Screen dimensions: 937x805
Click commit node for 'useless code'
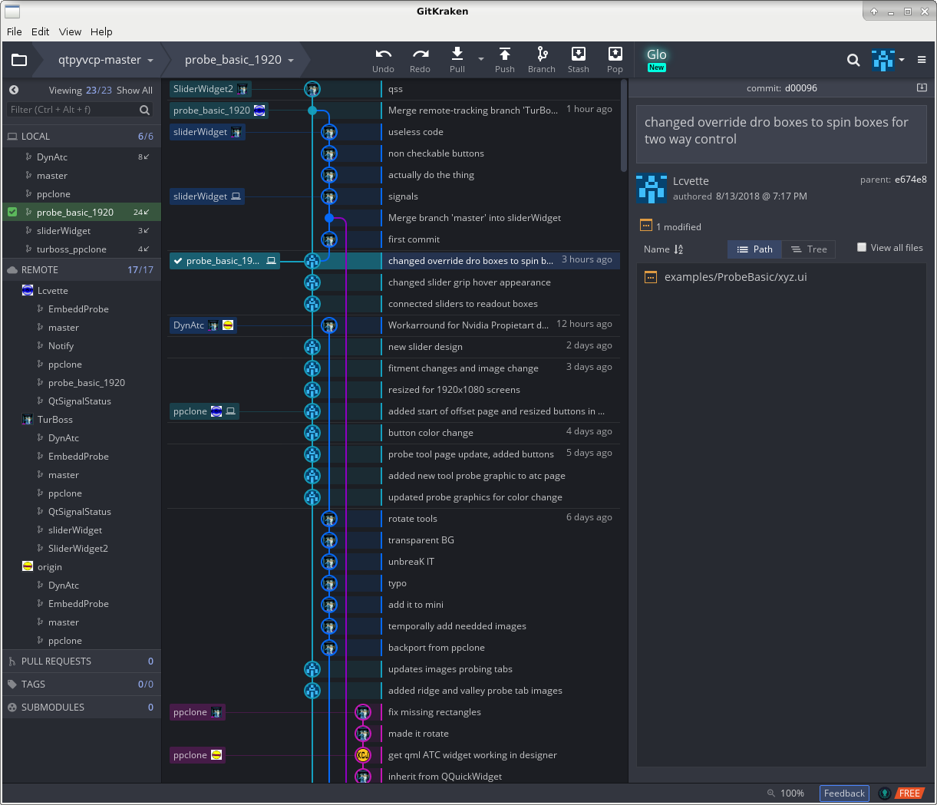(329, 132)
